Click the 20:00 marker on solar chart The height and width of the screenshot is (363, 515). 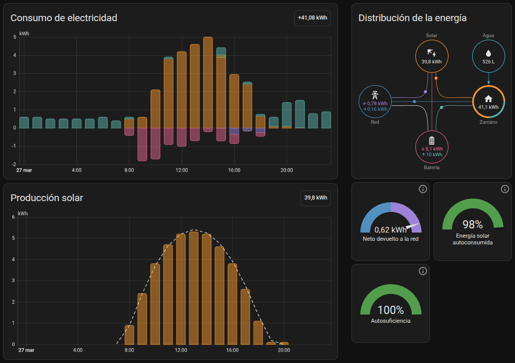(x=283, y=350)
